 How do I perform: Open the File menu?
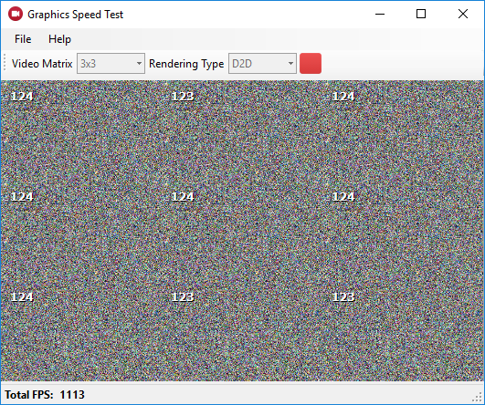pos(23,39)
